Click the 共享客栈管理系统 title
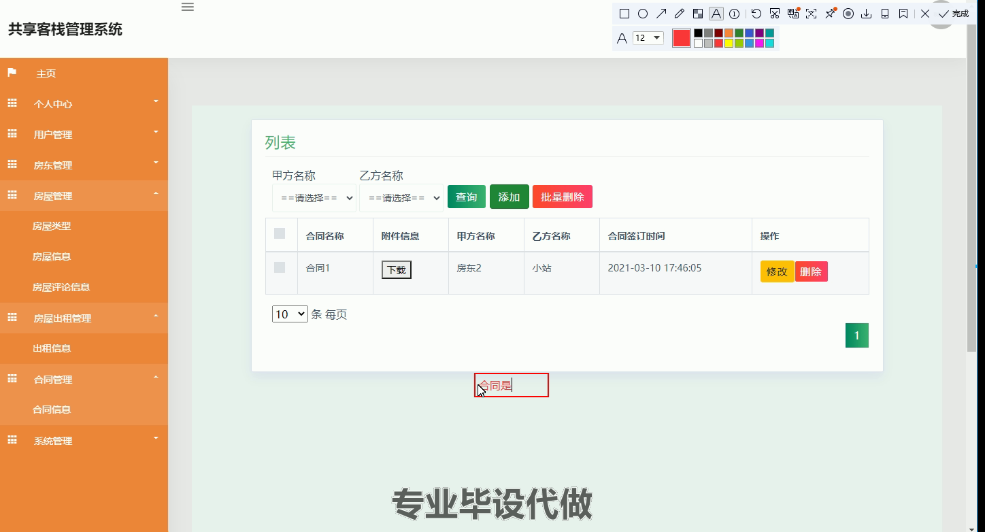Image resolution: width=985 pixels, height=532 pixels. pos(65,29)
